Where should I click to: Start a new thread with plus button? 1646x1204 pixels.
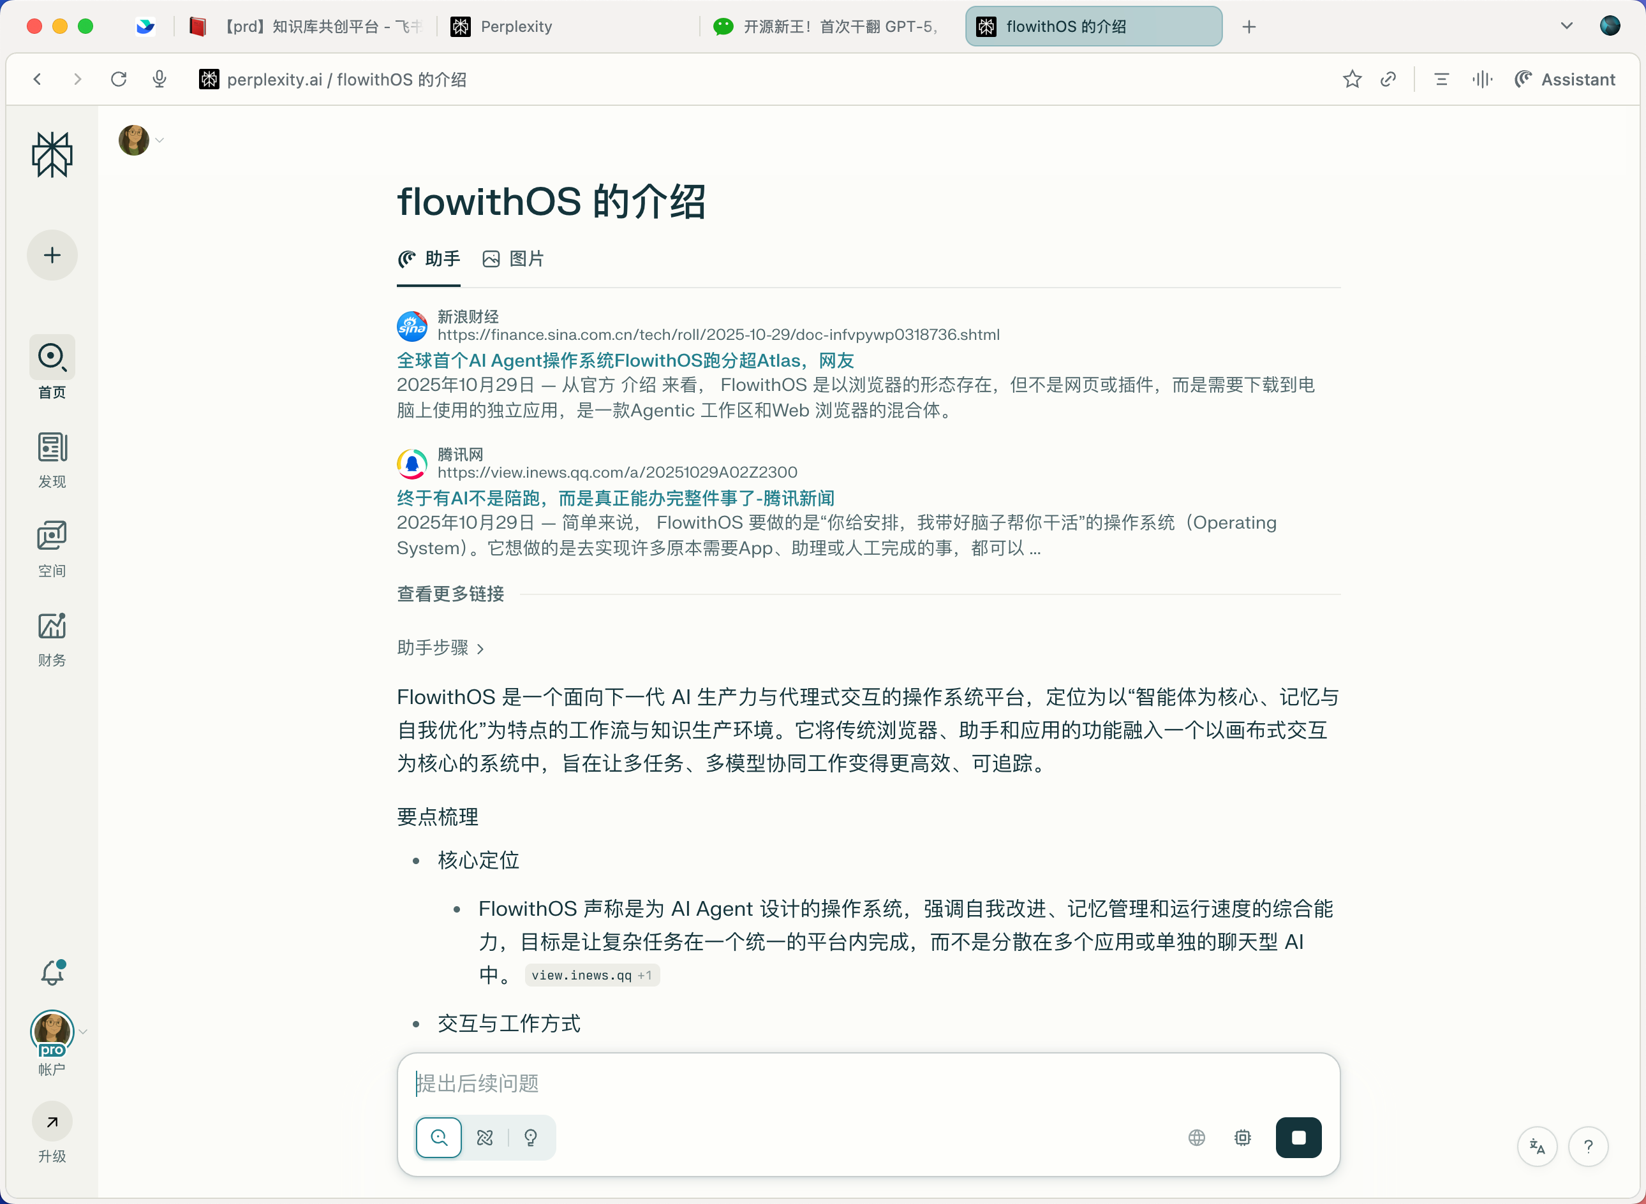coord(52,255)
